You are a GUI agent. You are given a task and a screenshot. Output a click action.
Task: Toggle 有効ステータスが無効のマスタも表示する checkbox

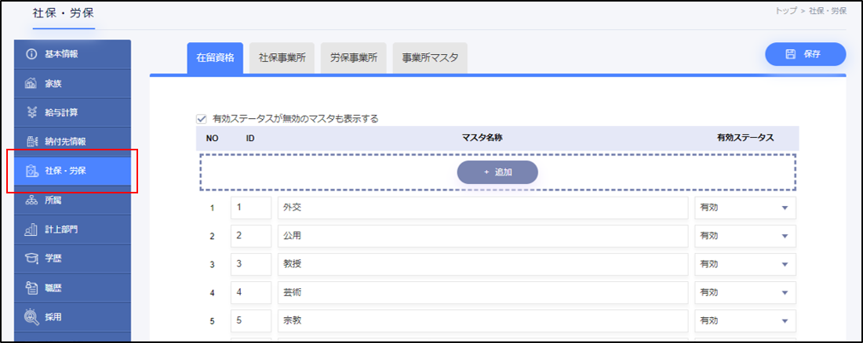202,119
